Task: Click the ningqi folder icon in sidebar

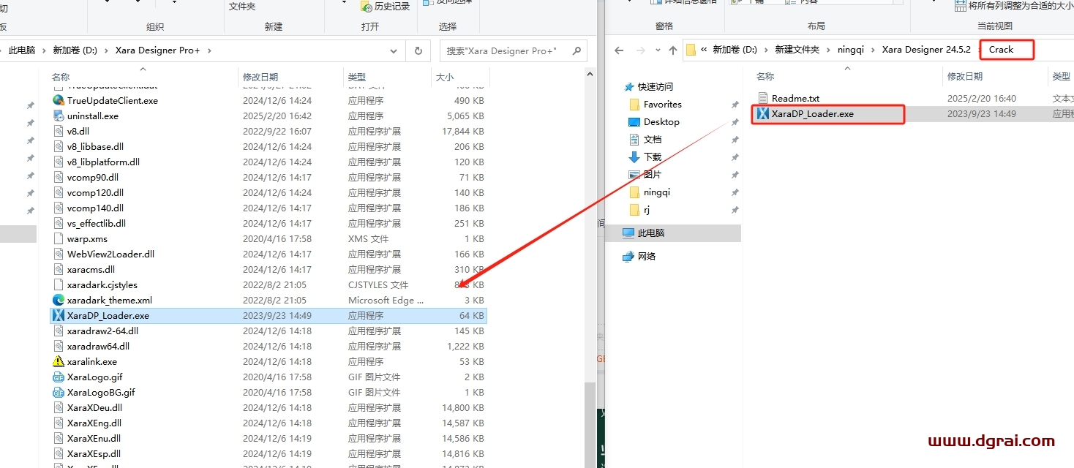Action: tap(634, 192)
